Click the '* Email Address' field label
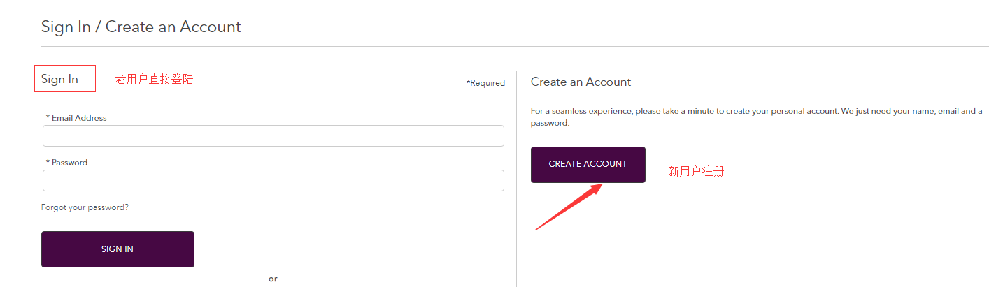This screenshot has height=287, width=989. [76, 118]
